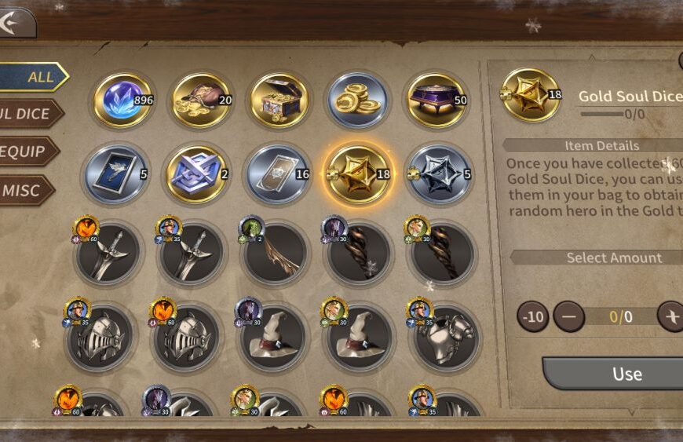This screenshot has height=442, width=683.
Task: Select the silver soul dice with 5
Action: (x=439, y=174)
